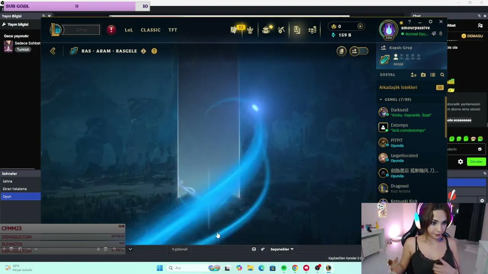
Task: Open the chat users icon at top right
Action: click(480, 25)
